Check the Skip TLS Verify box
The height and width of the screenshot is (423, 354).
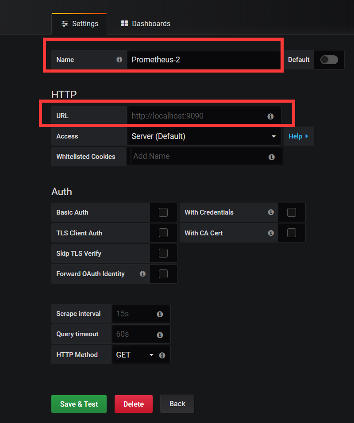[163, 254]
